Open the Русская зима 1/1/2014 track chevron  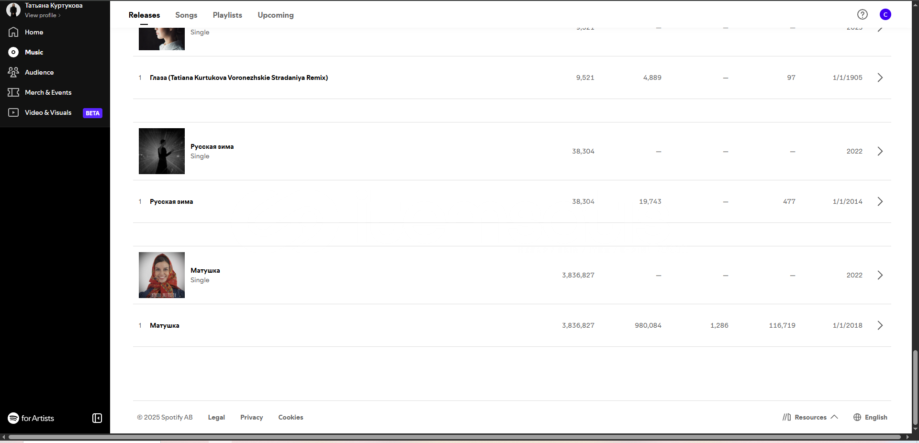[880, 201]
